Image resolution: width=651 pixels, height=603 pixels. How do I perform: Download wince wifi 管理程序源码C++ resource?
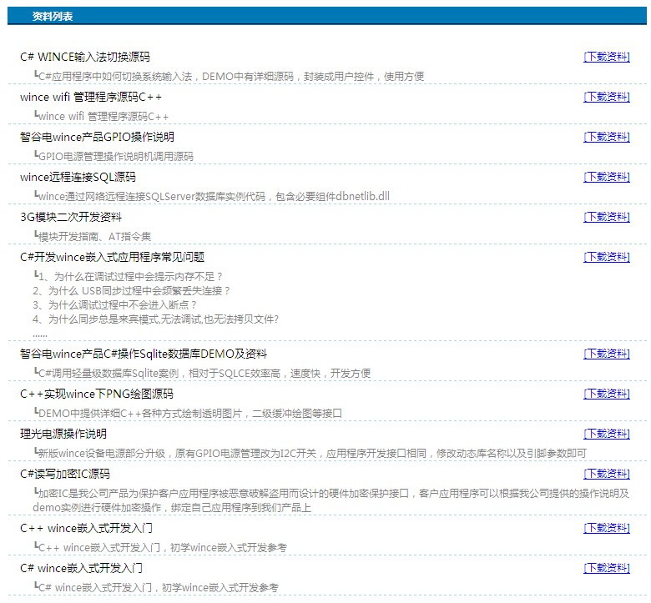tap(607, 97)
